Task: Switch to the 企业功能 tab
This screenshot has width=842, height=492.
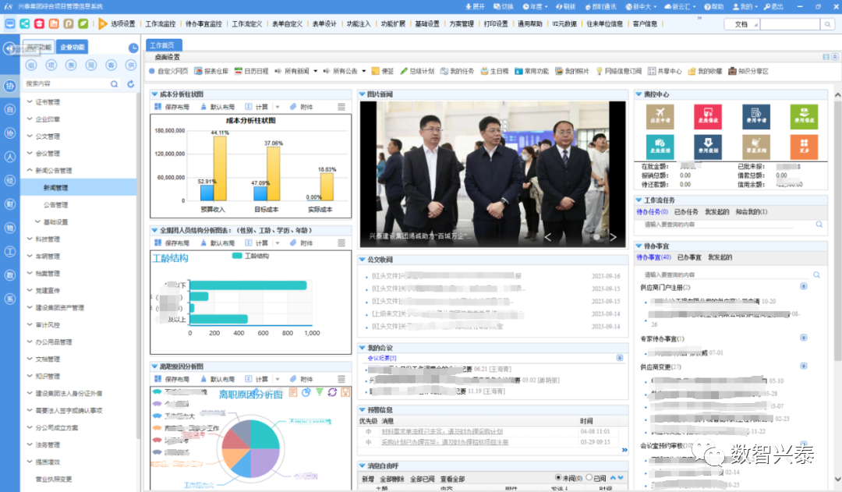Action: tap(73, 47)
